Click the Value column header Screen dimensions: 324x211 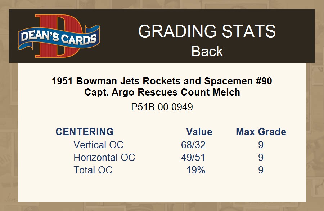pos(199,132)
